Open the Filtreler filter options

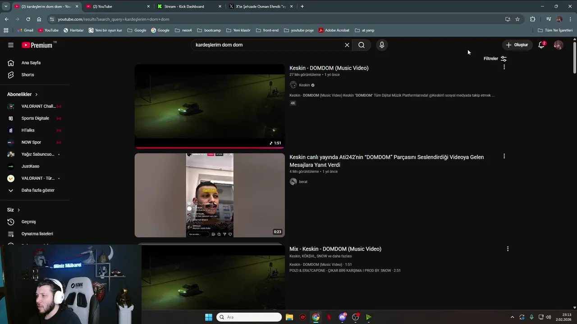coord(495,58)
